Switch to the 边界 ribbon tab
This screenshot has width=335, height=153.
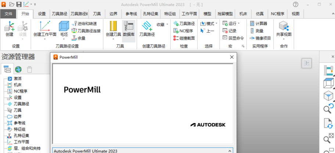tap(114, 14)
